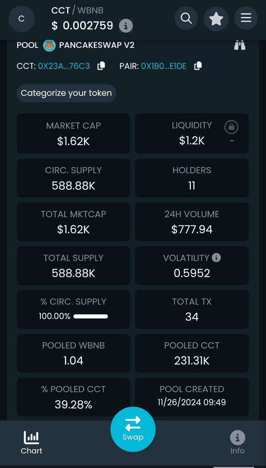Click the PancakeSwap bunny logo
Screen dimensions: 266x468
point(49,45)
